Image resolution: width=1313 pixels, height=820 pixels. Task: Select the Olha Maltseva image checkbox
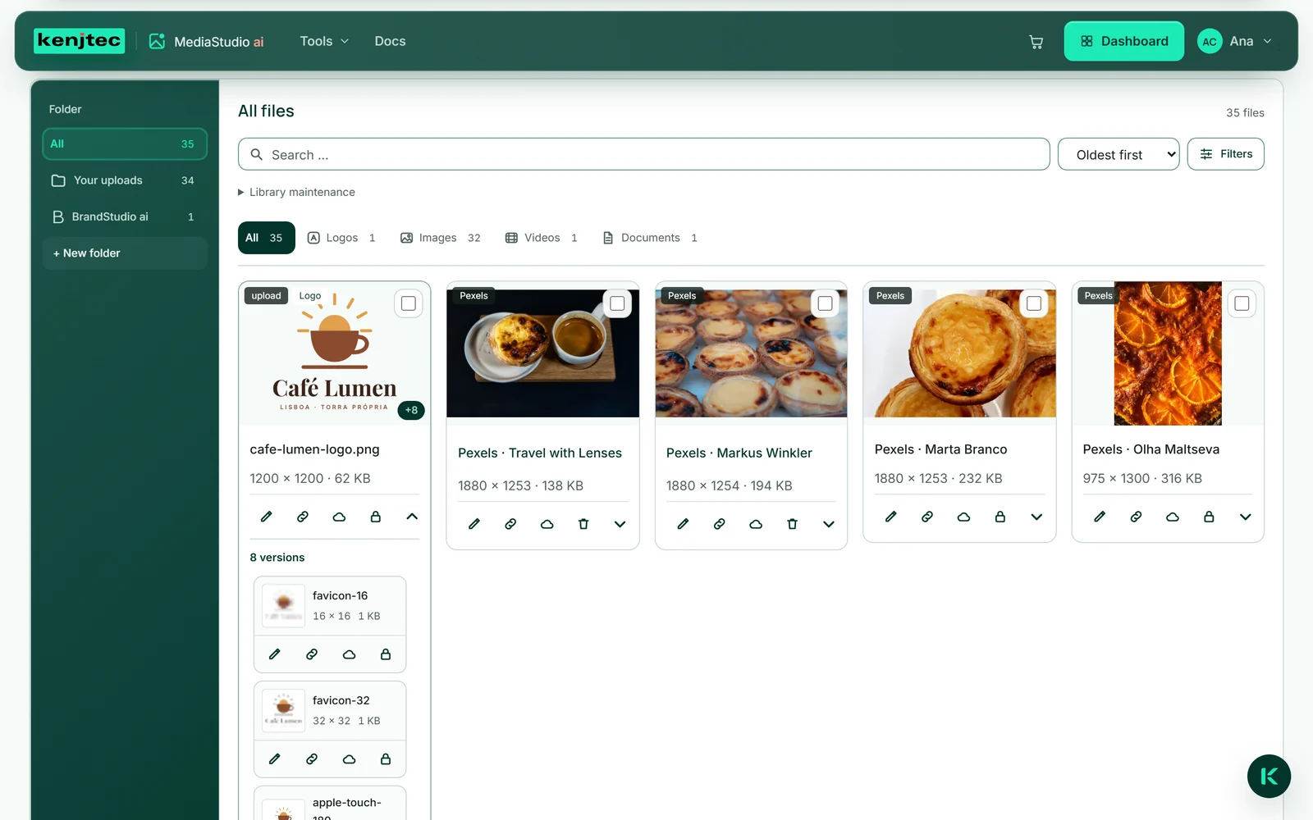click(1242, 303)
